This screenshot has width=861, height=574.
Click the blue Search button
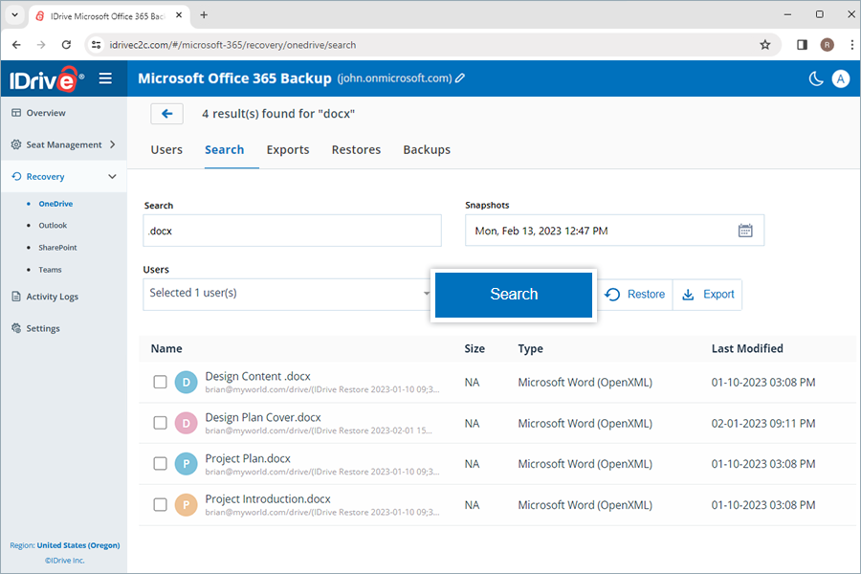pos(514,295)
